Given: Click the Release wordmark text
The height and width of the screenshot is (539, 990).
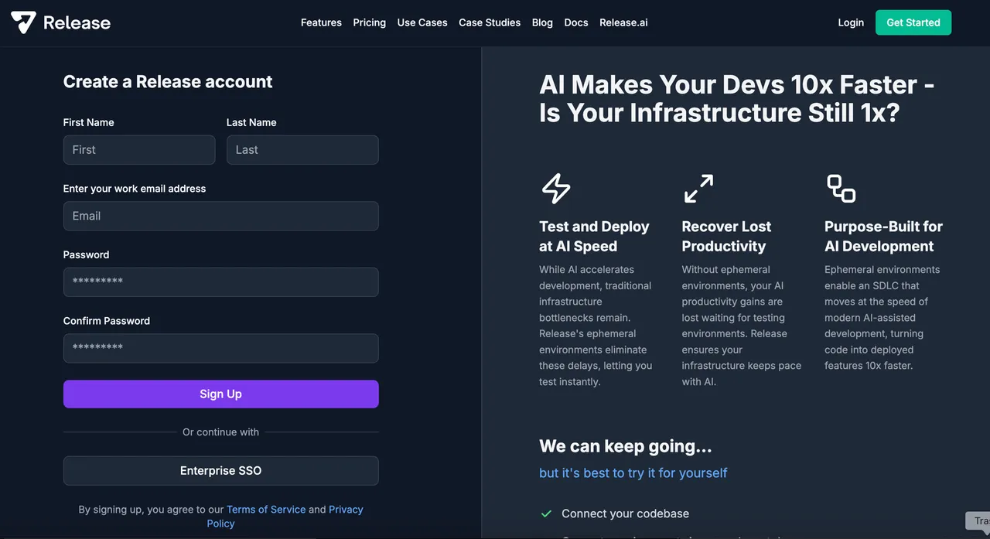Looking at the screenshot, I should point(77,23).
